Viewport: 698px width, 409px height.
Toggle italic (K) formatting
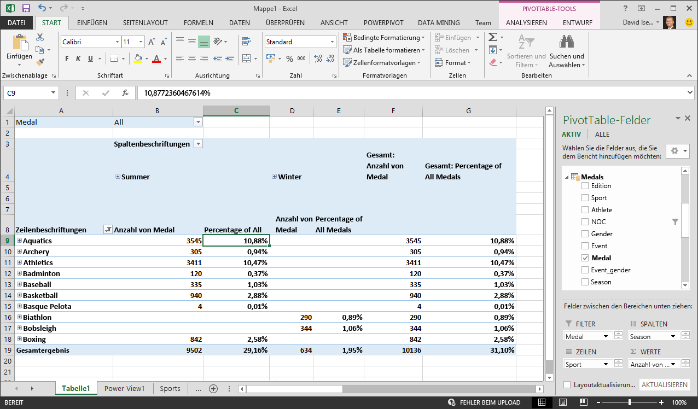[x=78, y=59]
